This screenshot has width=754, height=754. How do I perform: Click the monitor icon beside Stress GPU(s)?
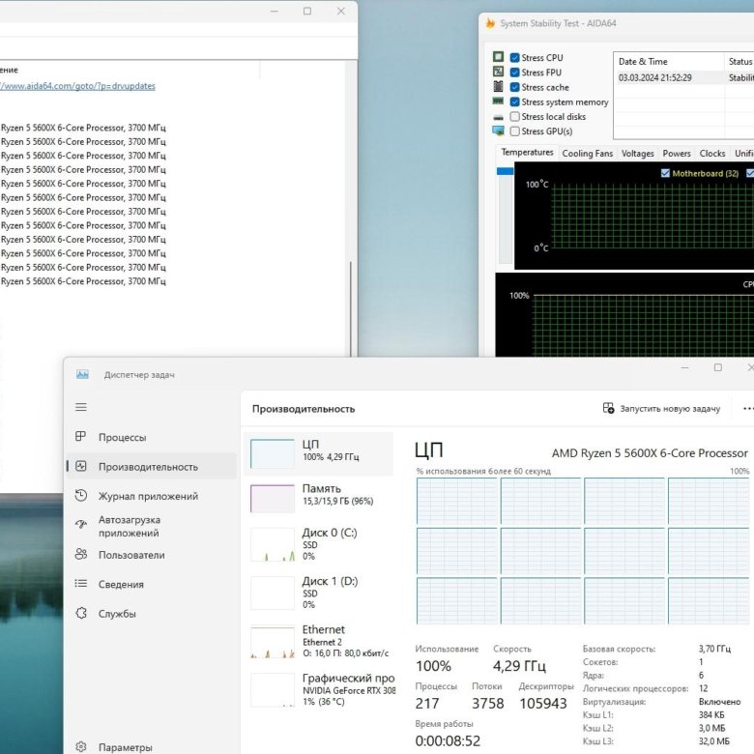[498, 130]
